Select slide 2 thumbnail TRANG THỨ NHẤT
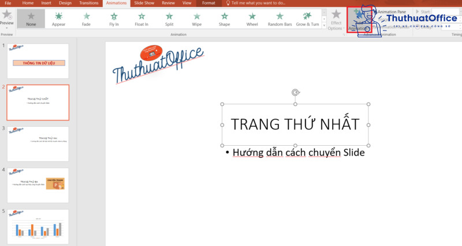This screenshot has height=246, width=462. pos(38,103)
